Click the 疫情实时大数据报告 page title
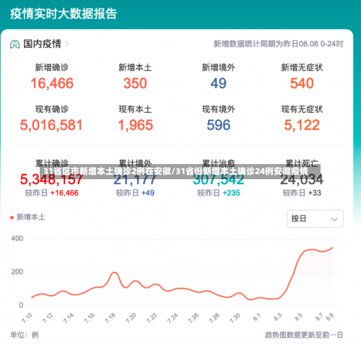The width and height of the screenshot is (361, 344). pos(64,14)
